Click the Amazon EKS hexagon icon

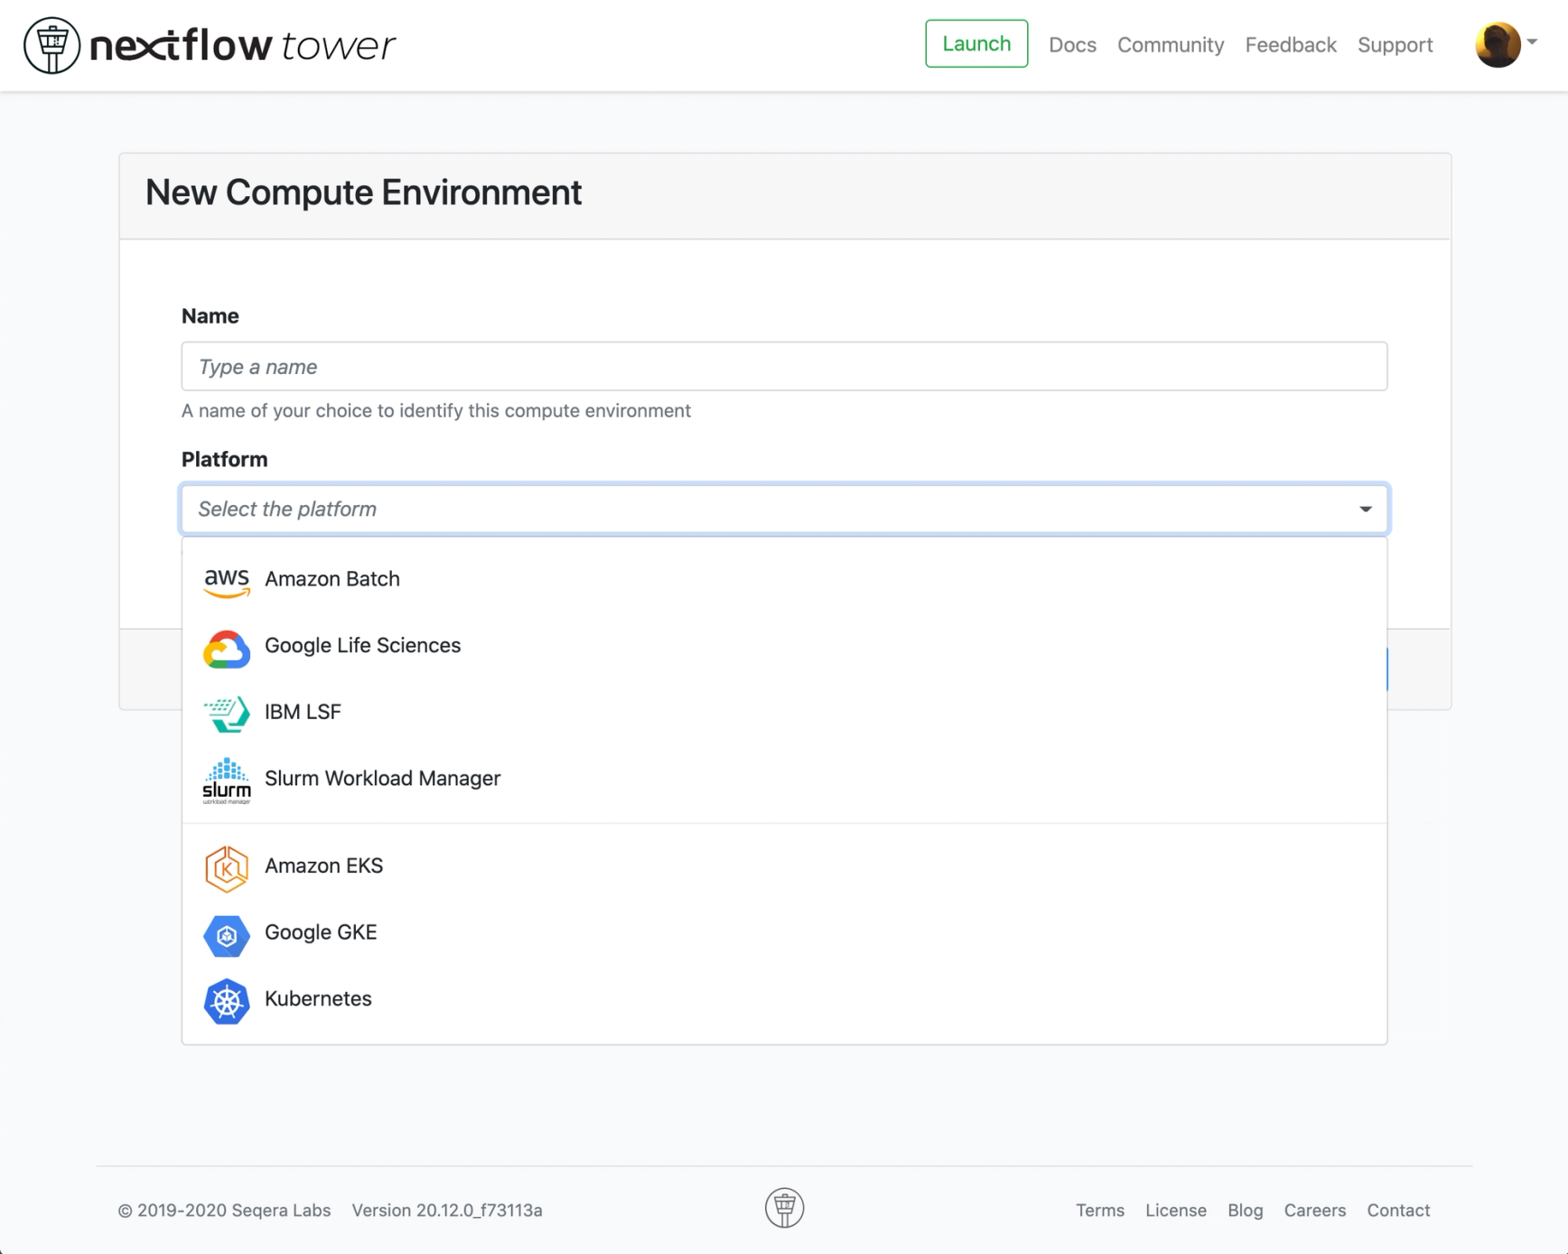[x=226, y=868]
